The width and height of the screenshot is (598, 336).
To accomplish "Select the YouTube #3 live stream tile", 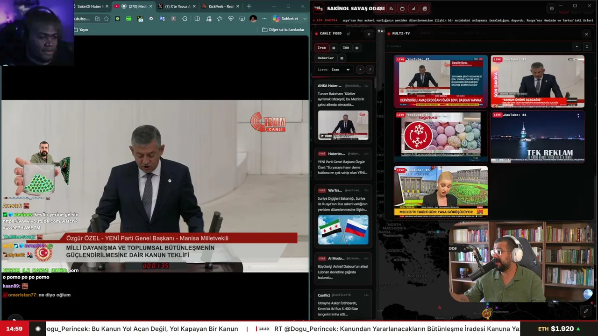I will tap(441, 137).
